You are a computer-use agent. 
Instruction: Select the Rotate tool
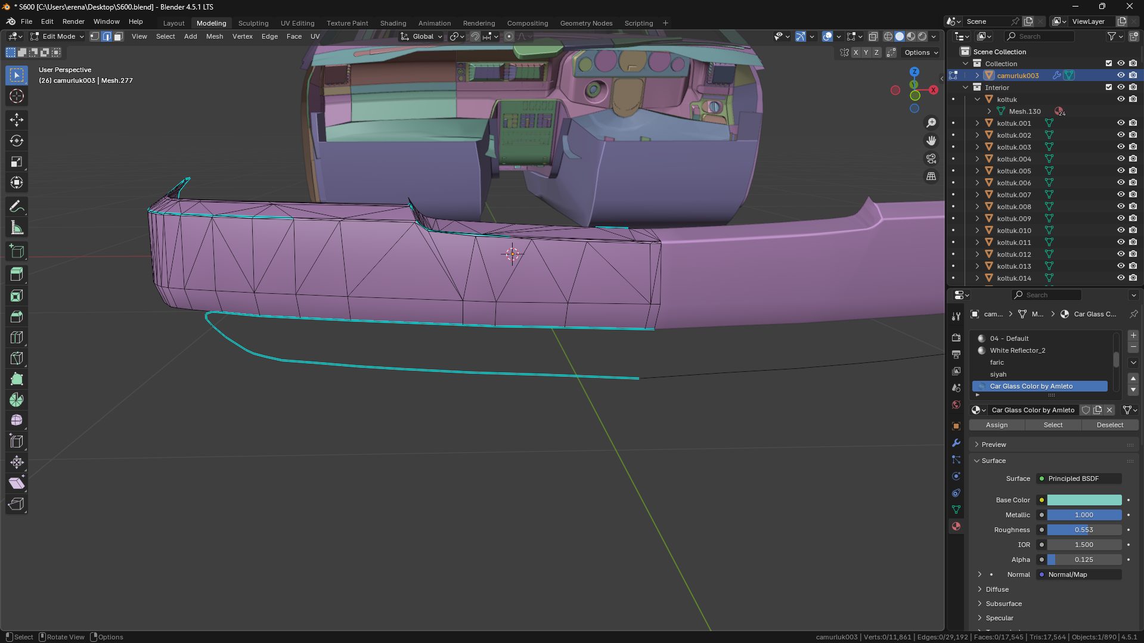[x=17, y=141]
